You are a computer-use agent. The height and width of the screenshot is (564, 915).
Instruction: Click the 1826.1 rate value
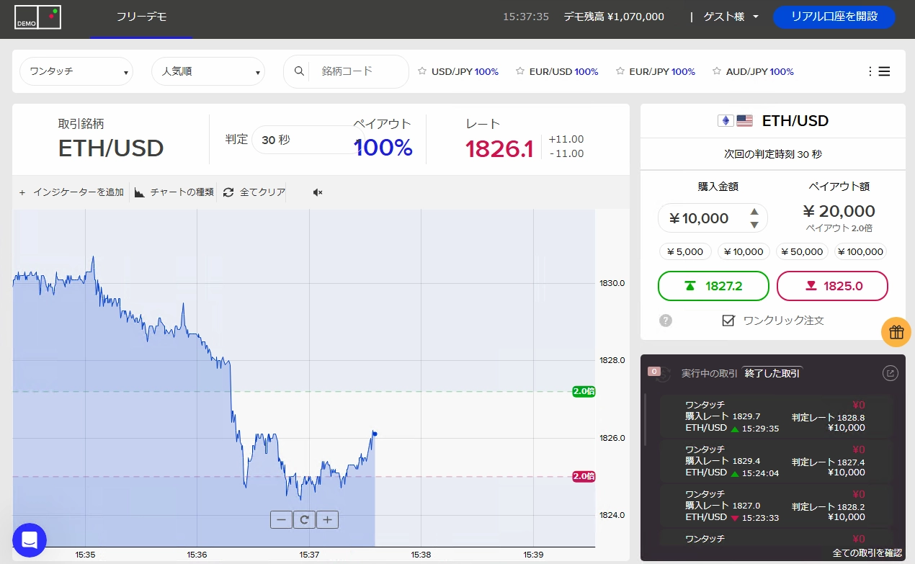(499, 148)
